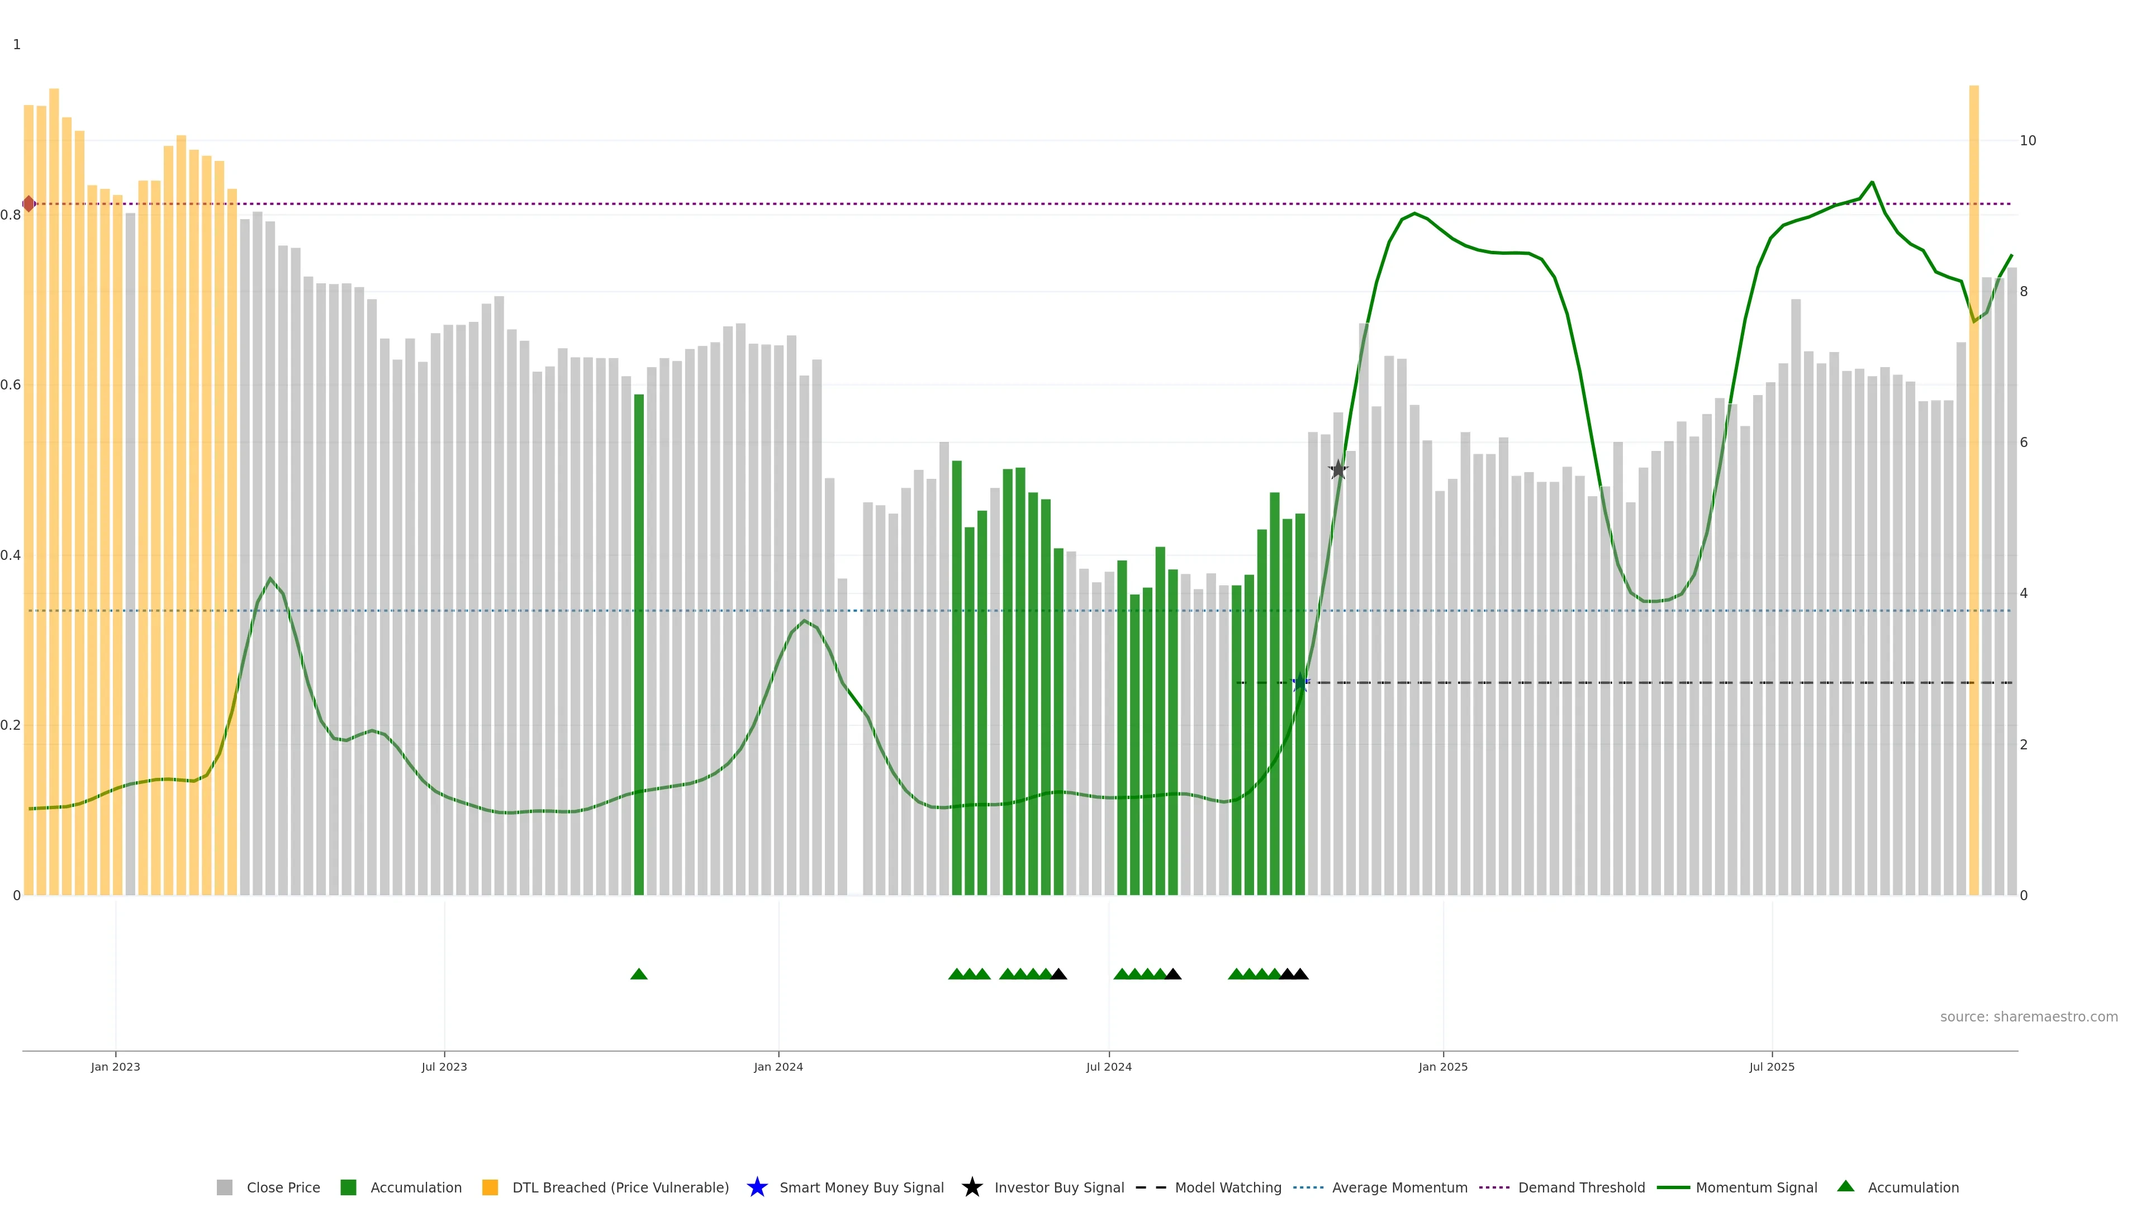Click the Jan 2025 x-axis label
Image resolution: width=2146 pixels, height=1207 pixels.
click(1443, 1067)
